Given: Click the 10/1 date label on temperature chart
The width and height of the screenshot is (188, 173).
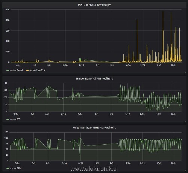Looking at the screenshot, I should [159, 114].
